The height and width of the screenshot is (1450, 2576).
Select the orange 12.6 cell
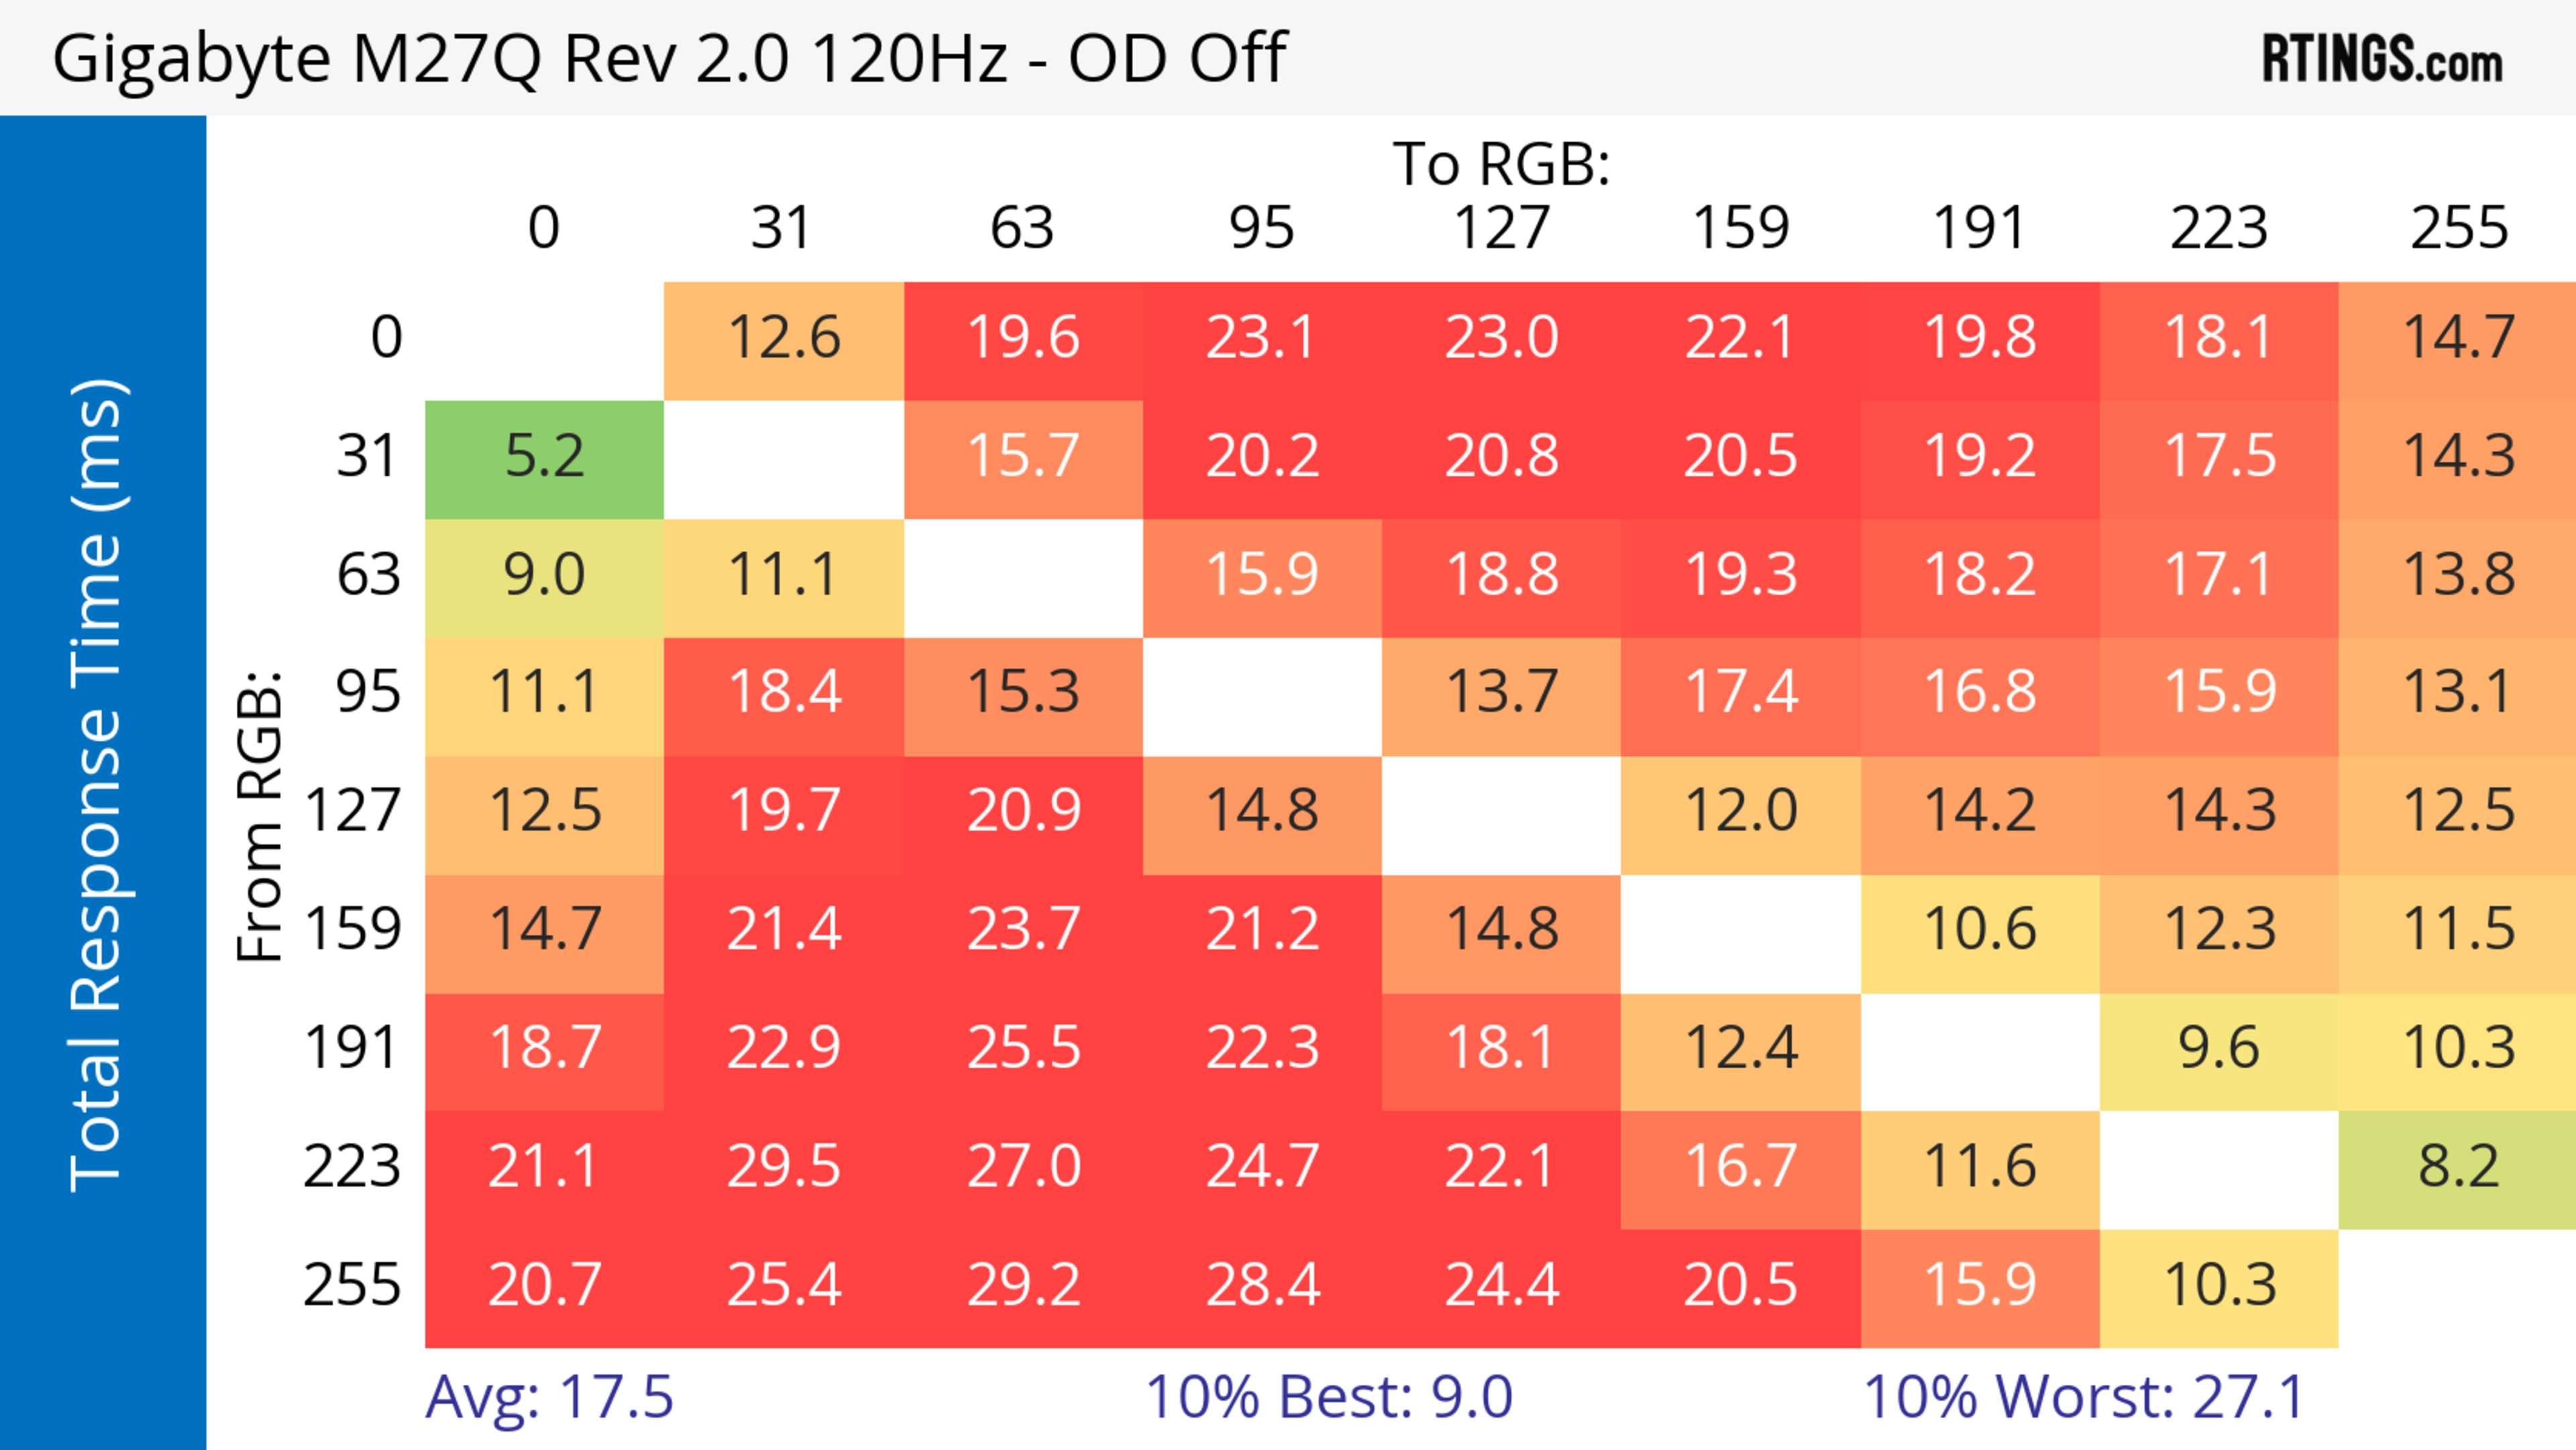783,339
